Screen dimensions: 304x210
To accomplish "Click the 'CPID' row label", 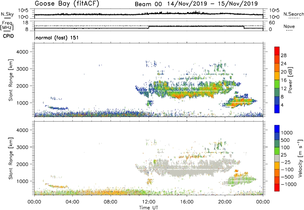I will pyautogui.click(x=8, y=36).
